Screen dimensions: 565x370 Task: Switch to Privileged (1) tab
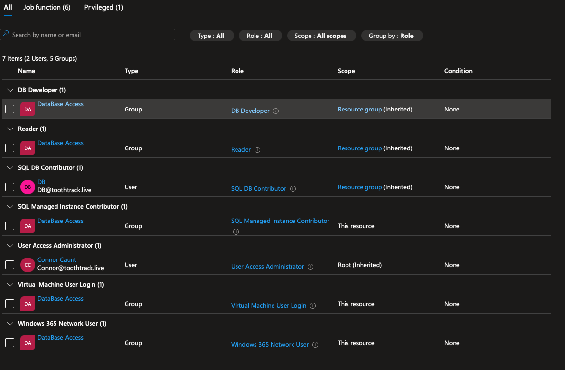click(x=104, y=8)
